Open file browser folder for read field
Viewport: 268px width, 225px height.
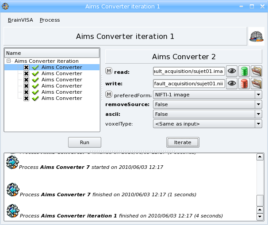tap(257, 71)
